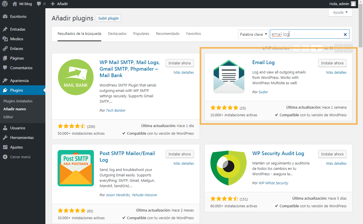Click the WP Security Audit Log shield thumbnail
Screen dimensions: 363x224
pyautogui.click(x=229, y=168)
